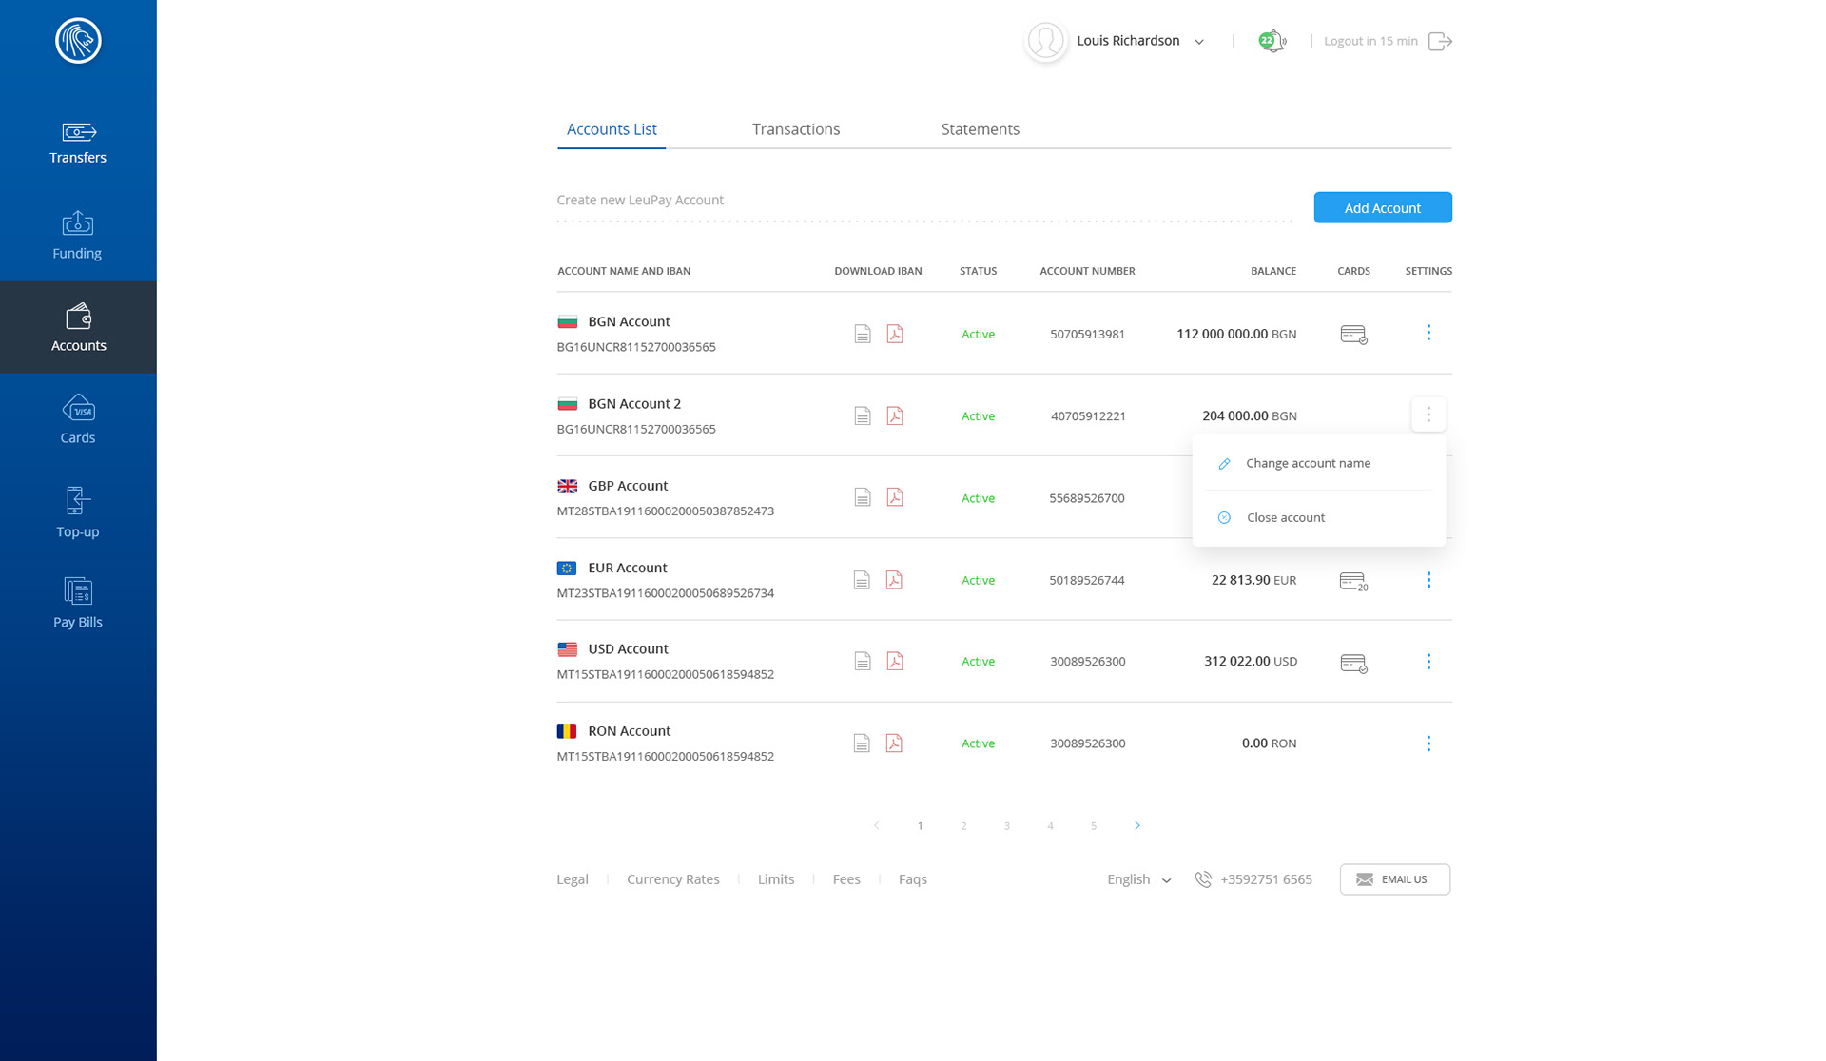The image size is (1826, 1061).
Task: Go to the next pagination page arrow
Action: point(1137,825)
